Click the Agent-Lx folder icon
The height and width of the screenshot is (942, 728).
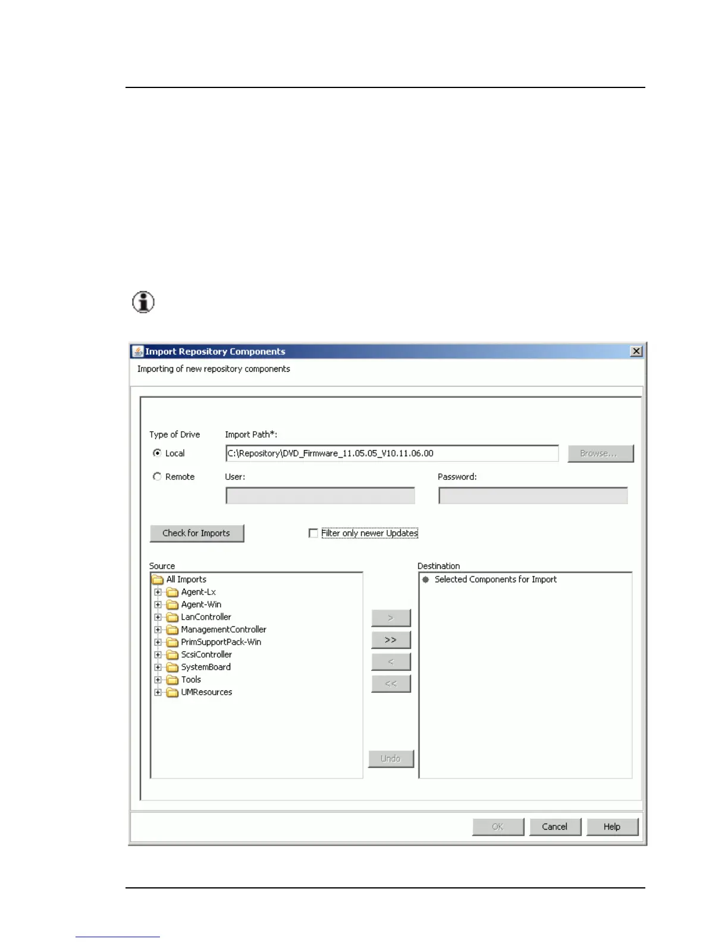pyautogui.click(x=172, y=592)
